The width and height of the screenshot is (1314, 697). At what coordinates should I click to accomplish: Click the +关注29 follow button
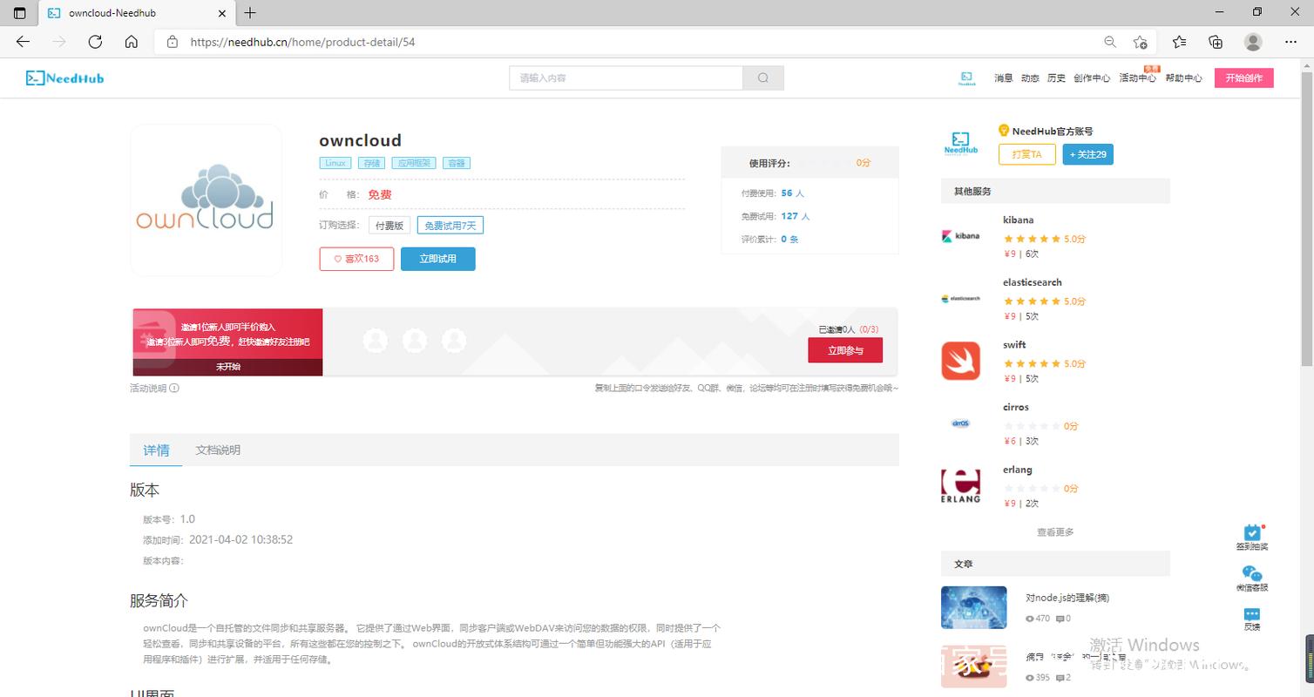[x=1088, y=154]
